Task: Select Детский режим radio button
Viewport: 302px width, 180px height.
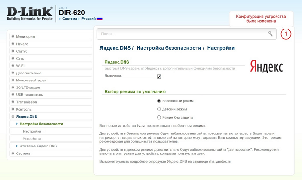Action: point(159,109)
